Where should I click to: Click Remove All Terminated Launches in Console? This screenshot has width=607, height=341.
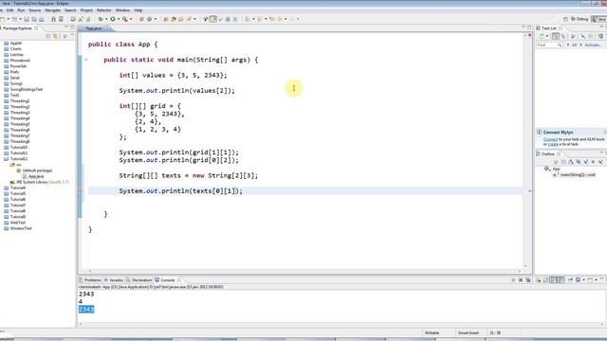pyautogui.click(x=528, y=280)
